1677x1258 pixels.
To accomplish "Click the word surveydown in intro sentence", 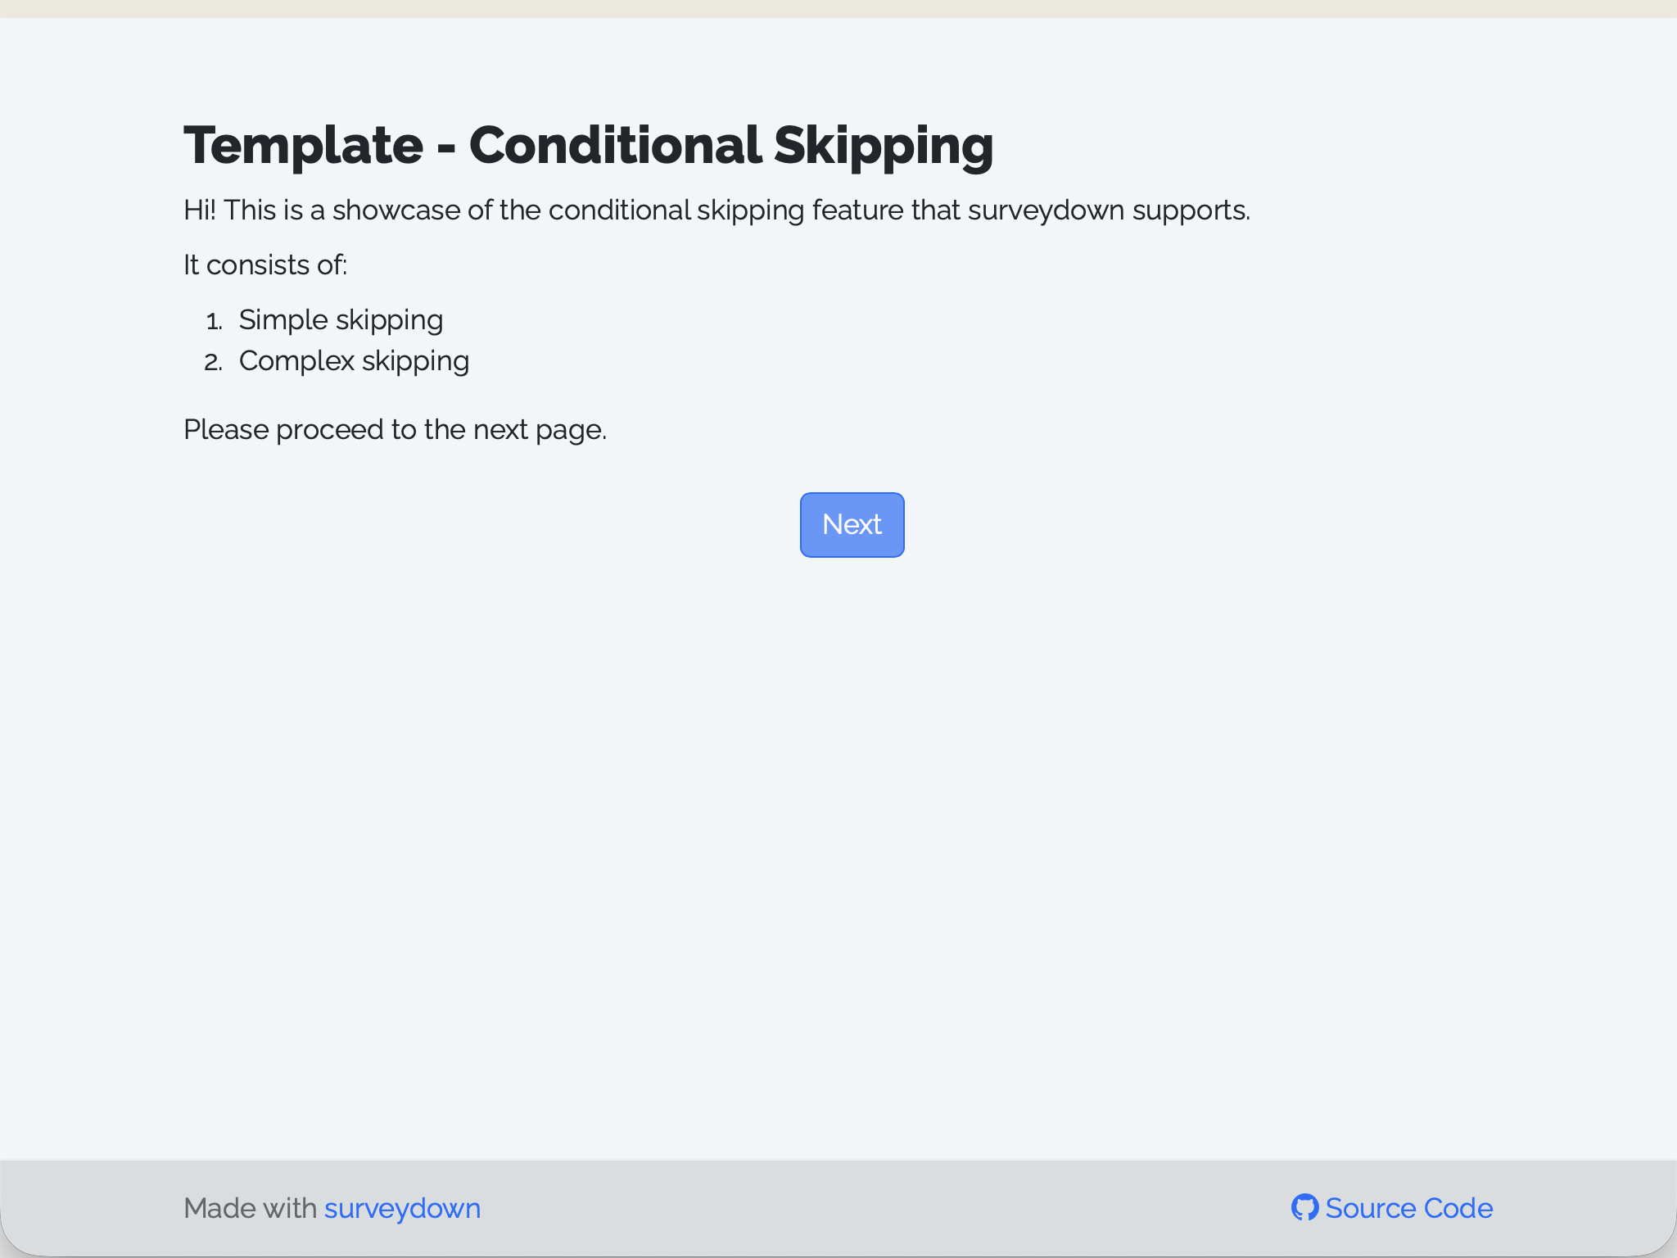I will click(1046, 210).
